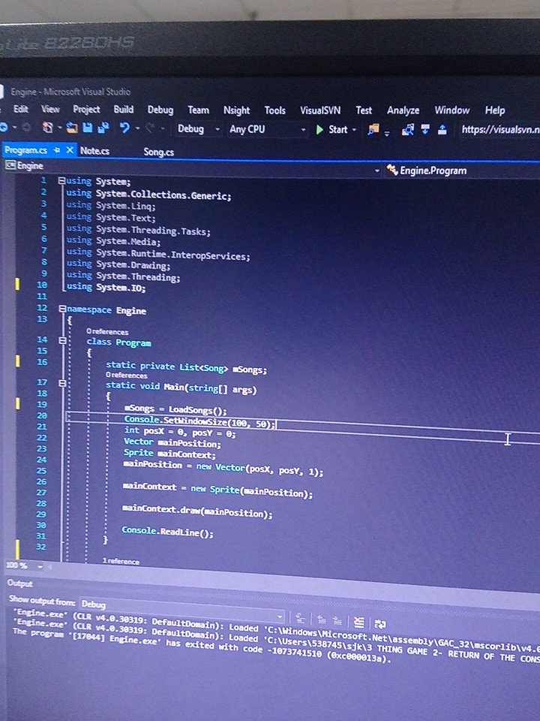Click the 'mSongs = LoadSongs();' line
Viewport: 540px width, 721px height.
pyautogui.click(x=175, y=409)
